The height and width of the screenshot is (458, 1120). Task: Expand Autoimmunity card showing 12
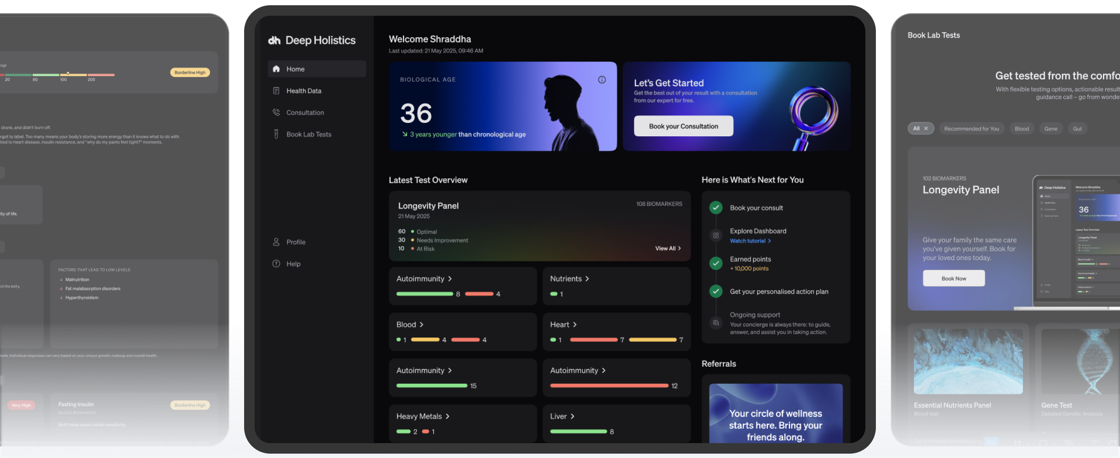(x=604, y=371)
